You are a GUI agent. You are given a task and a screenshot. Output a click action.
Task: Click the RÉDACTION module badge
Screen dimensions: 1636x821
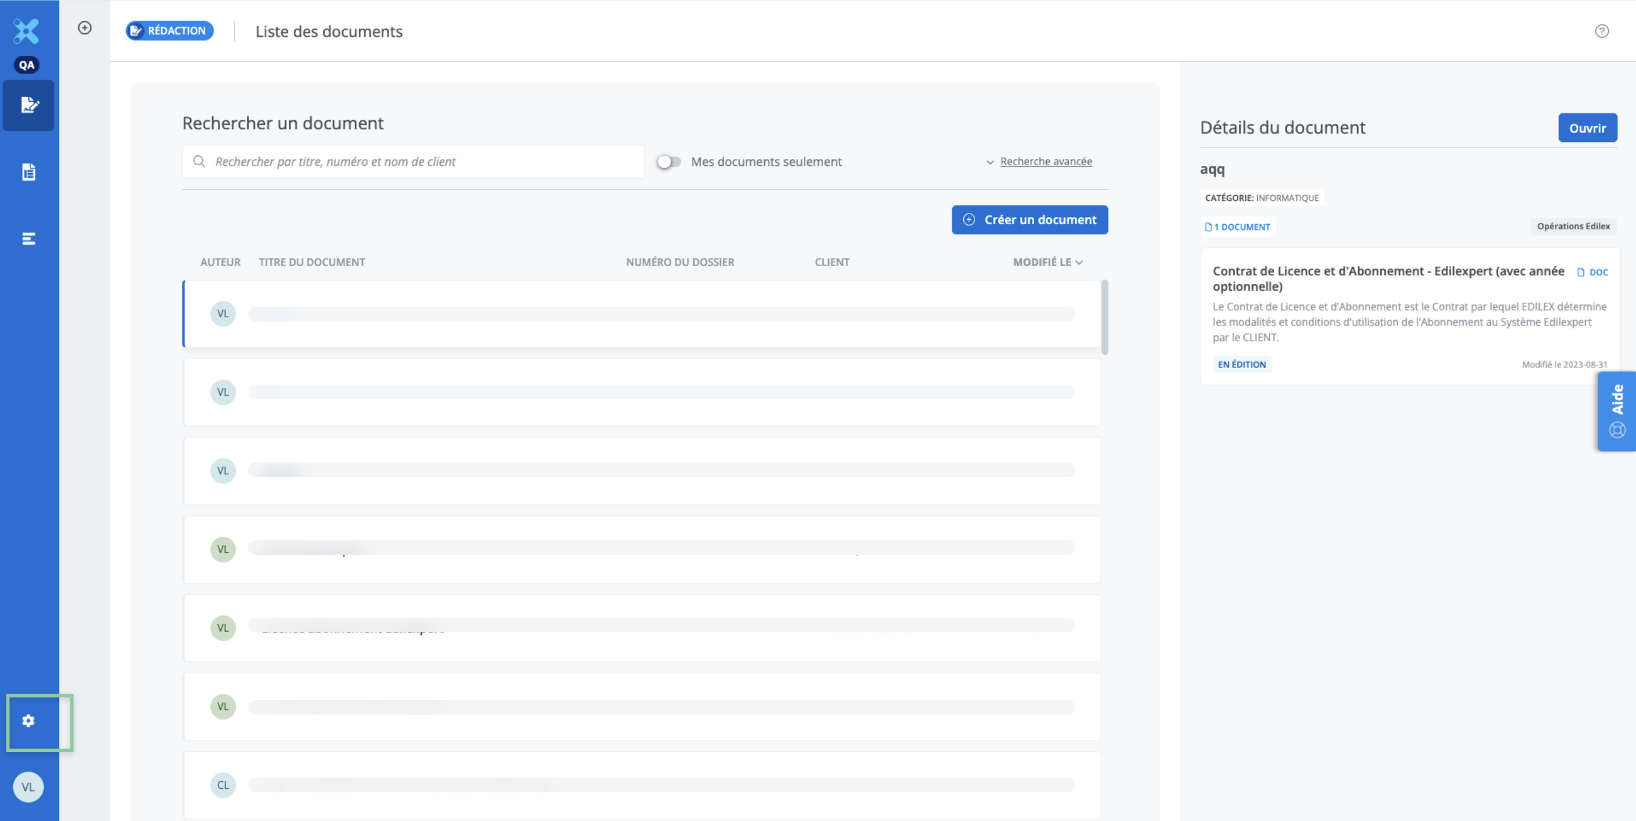[170, 30]
